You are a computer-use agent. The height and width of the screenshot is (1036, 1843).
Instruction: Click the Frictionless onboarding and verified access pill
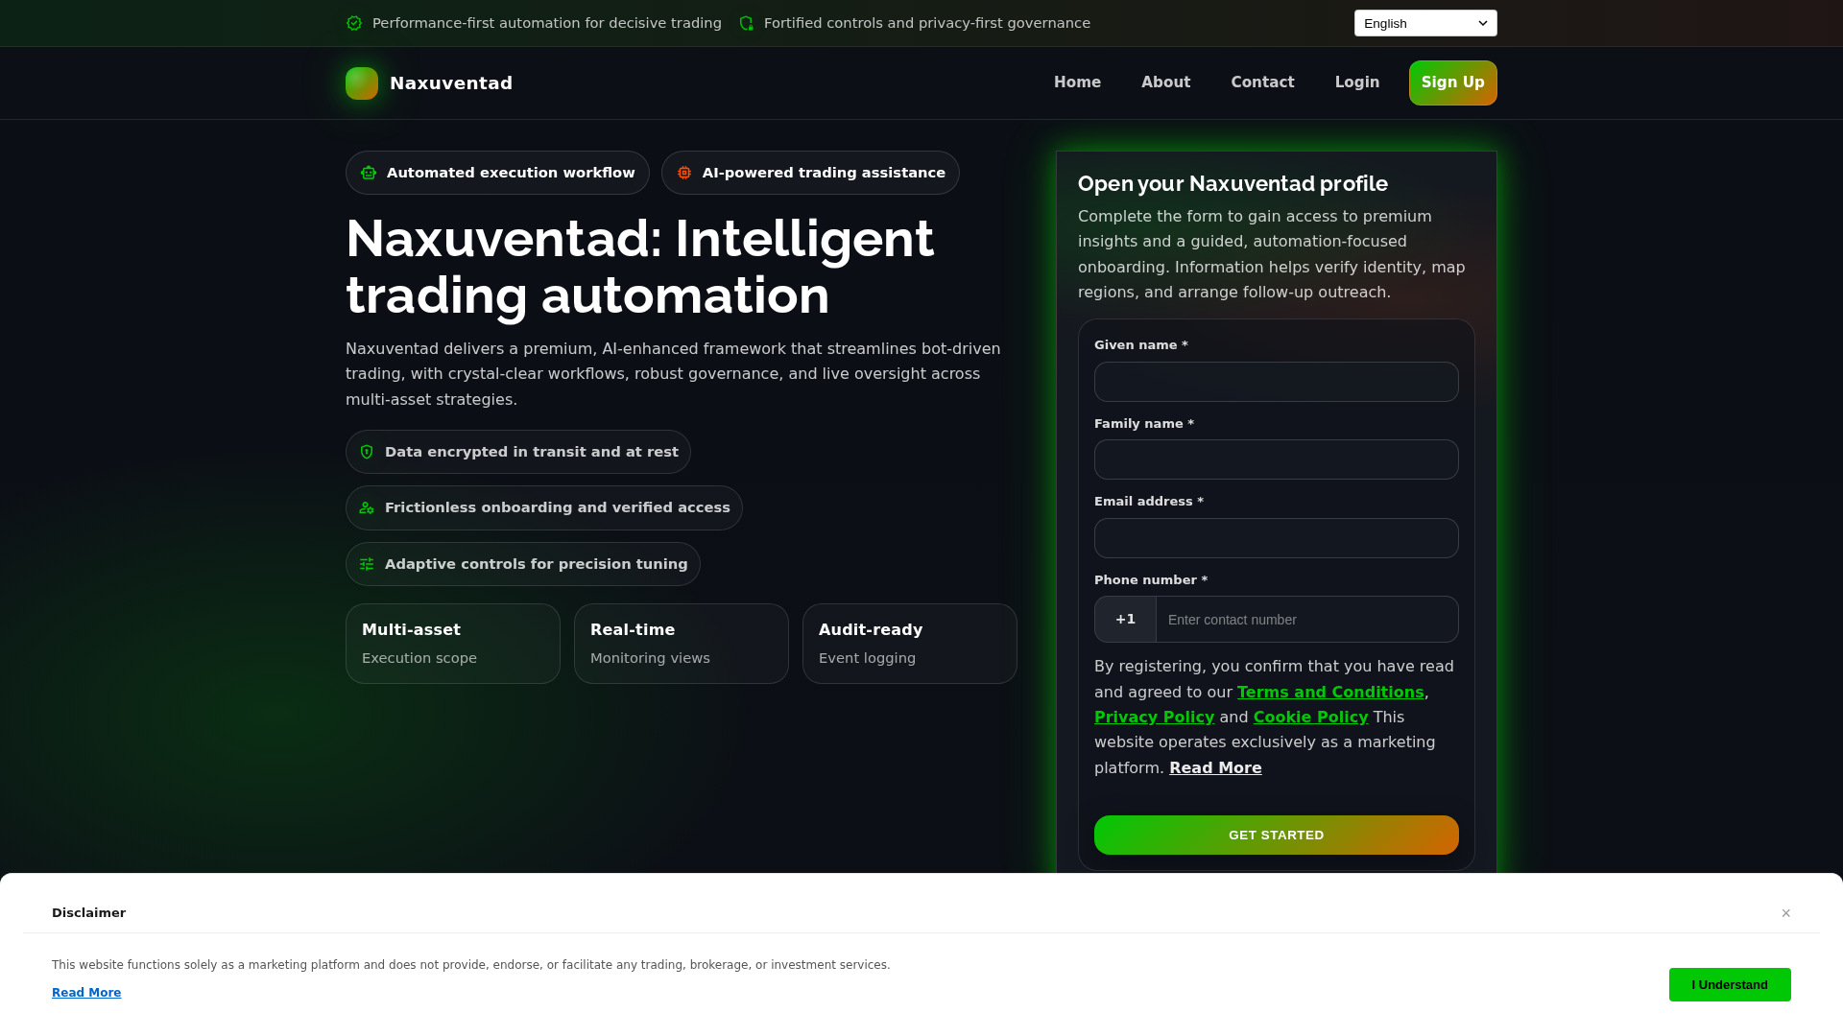coord(544,508)
